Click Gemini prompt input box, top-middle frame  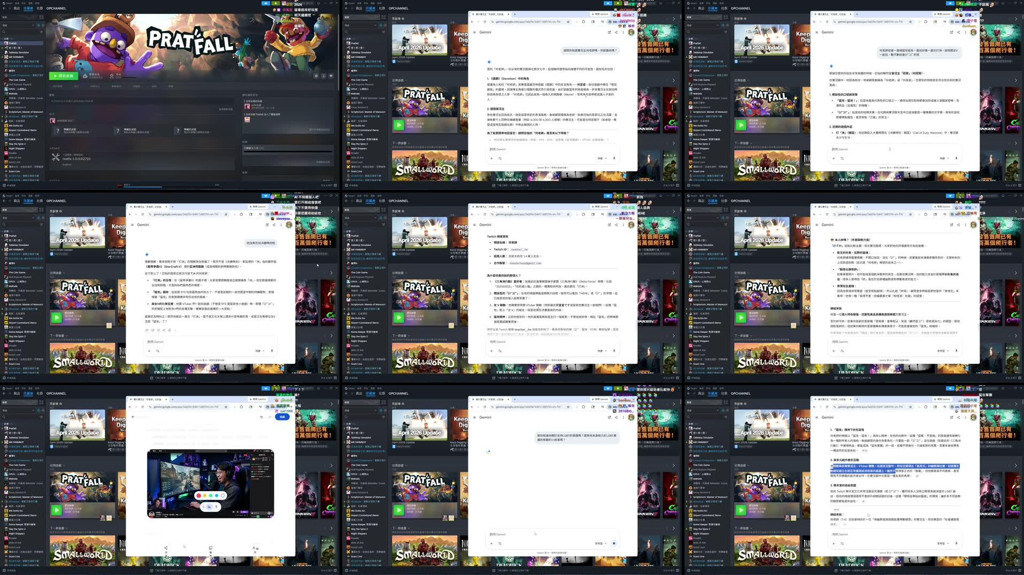pos(552,149)
